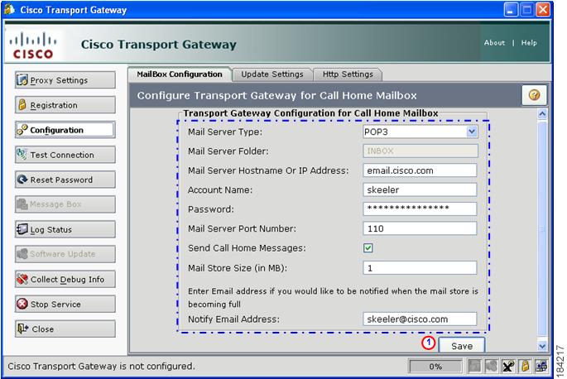Click the Test Connection icon

pos(22,155)
